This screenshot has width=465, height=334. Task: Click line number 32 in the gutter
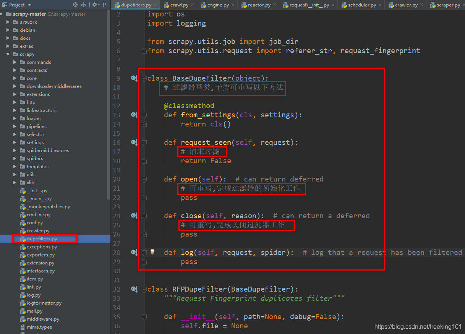pos(117,289)
